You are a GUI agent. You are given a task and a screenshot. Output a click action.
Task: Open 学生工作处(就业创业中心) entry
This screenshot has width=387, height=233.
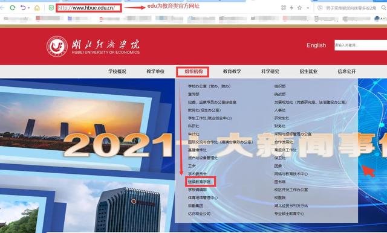tap(210, 118)
